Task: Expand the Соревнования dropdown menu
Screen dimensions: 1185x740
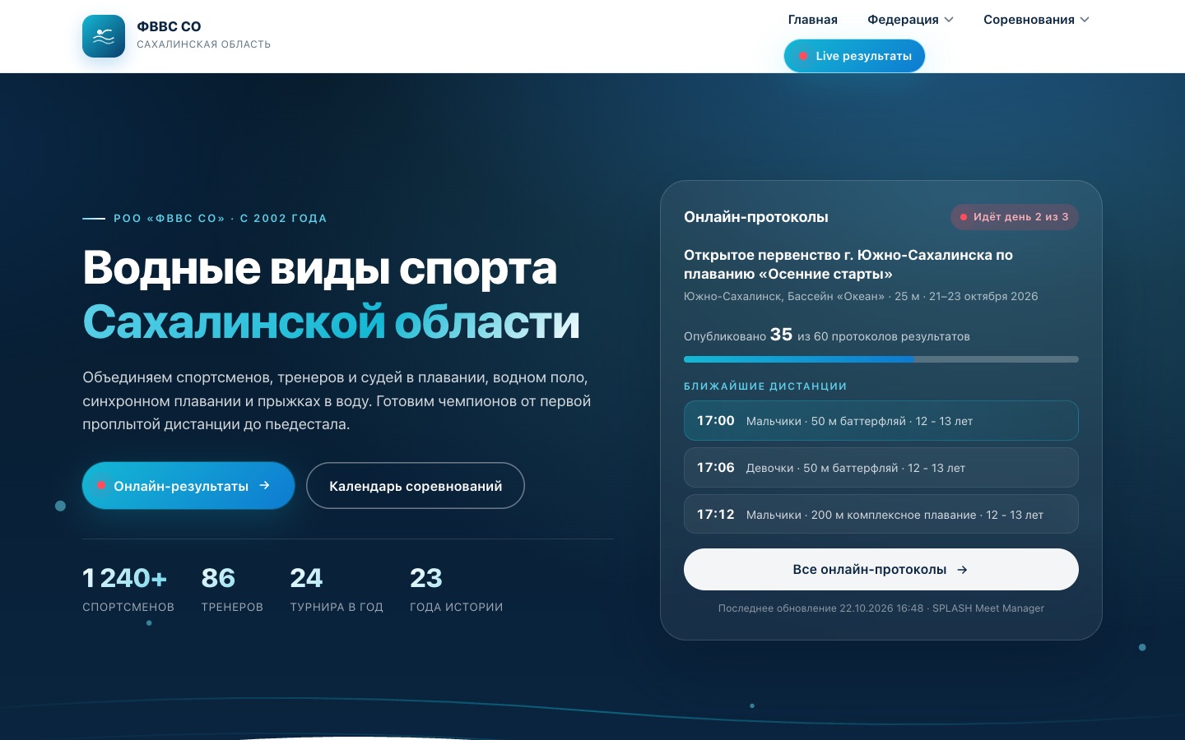Action: [x=1036, y=20]
